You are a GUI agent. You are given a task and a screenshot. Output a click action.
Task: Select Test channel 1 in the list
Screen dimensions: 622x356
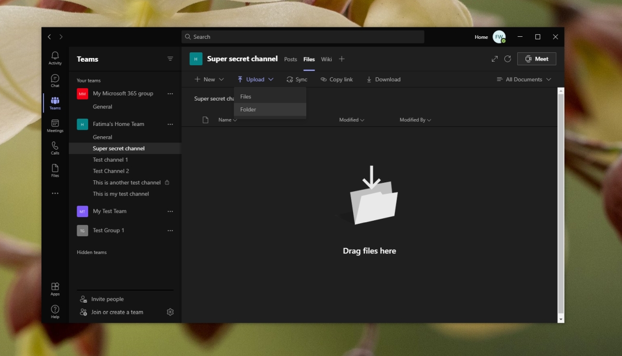pyautogui.click(x=110, y=160)
